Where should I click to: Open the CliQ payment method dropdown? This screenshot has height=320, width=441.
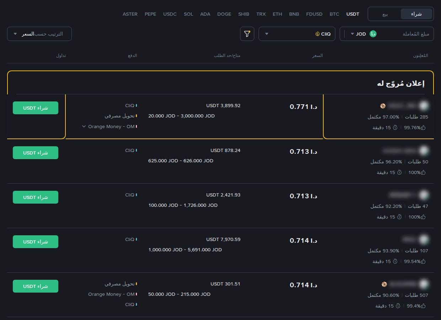[x=297, y=34]
